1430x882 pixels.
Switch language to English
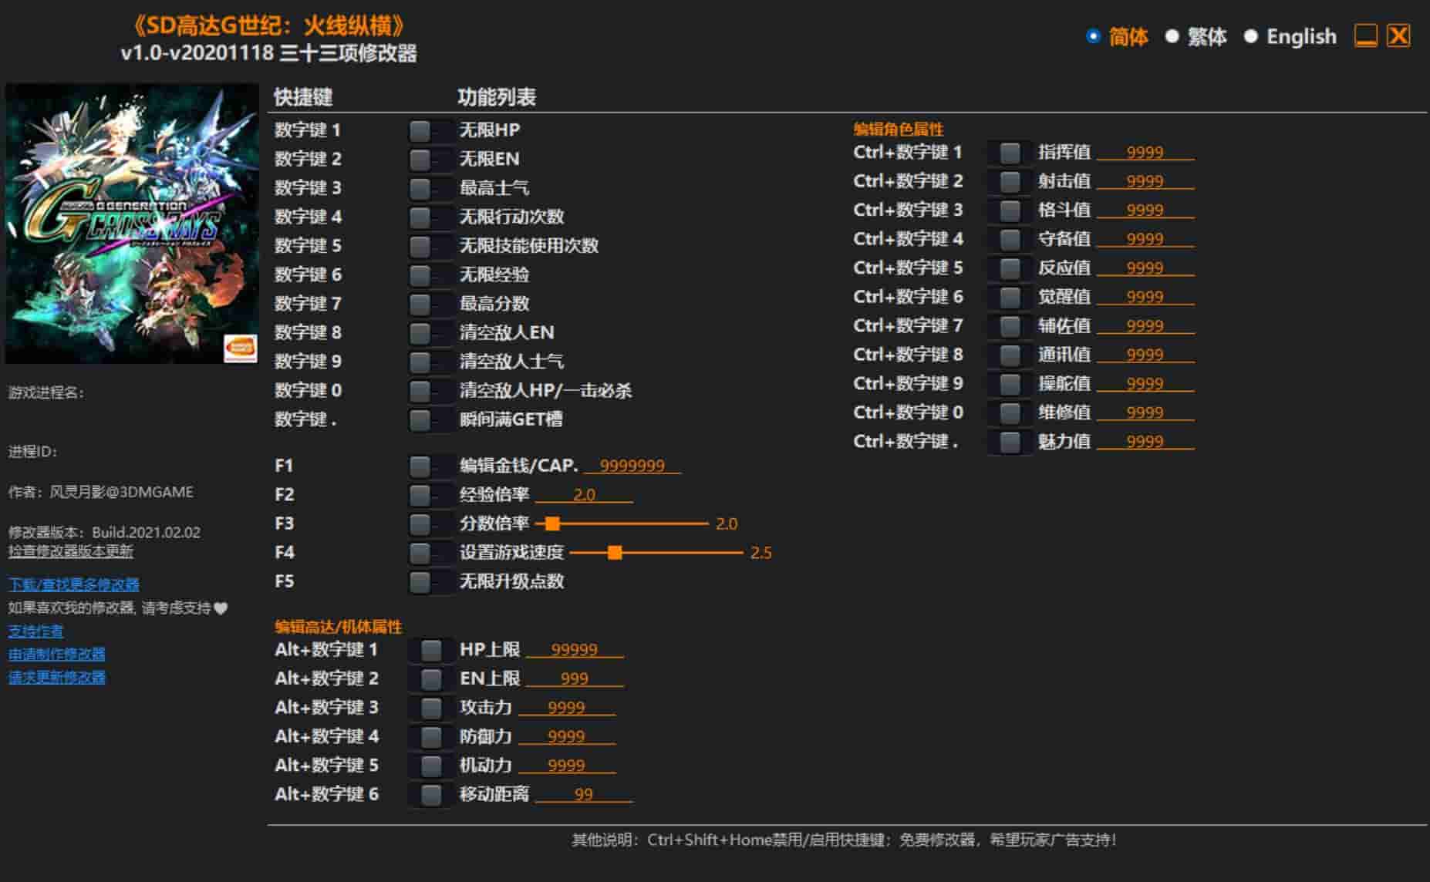[1253, 35]
